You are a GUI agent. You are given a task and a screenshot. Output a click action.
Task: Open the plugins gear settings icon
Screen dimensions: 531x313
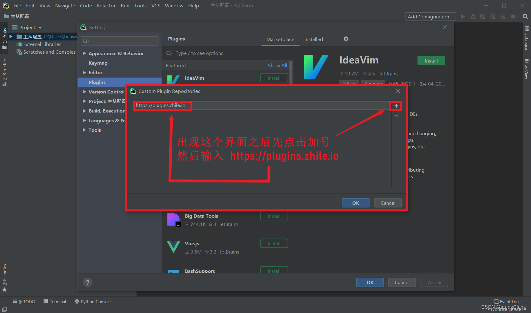pyautogui.click(x=346, y=39)
